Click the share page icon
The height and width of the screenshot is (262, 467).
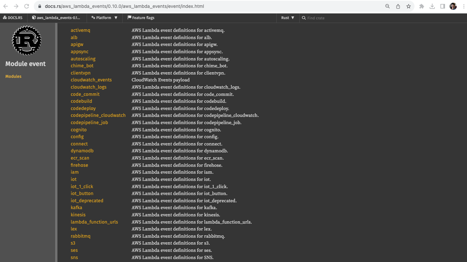[398, 6]
